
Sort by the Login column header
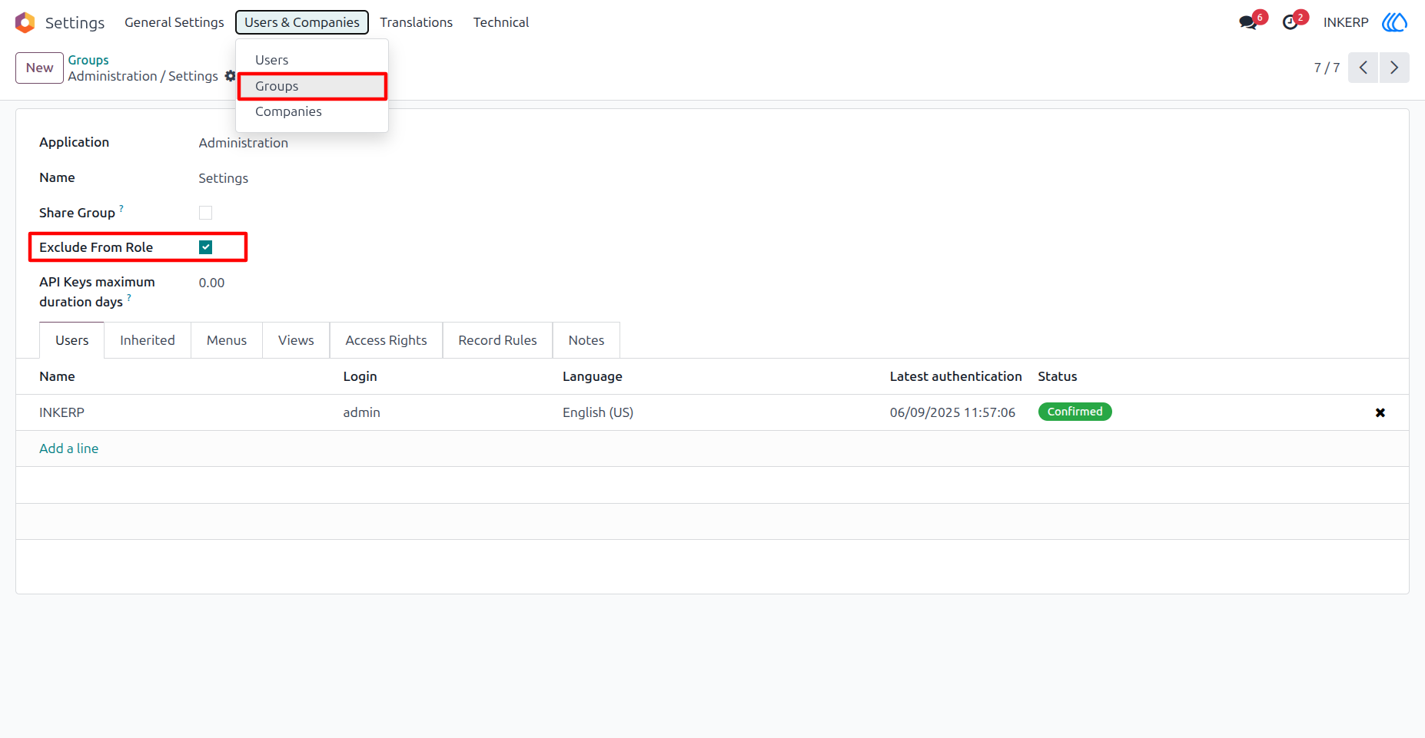[360, 376]
